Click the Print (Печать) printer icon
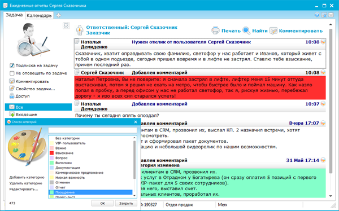 point(215,30)
